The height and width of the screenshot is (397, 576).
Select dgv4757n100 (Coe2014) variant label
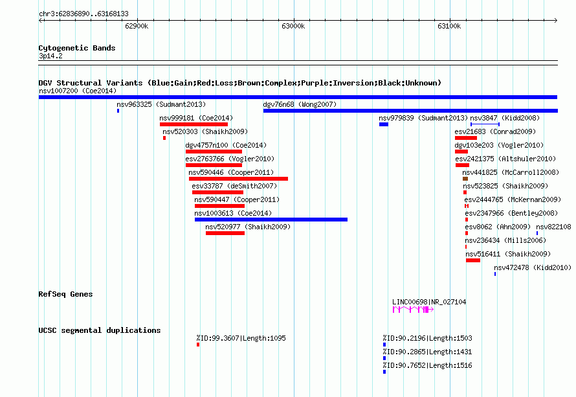[x=226, y=145]
